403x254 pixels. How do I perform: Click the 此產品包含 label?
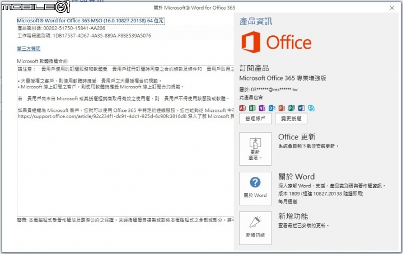(251, 97)
